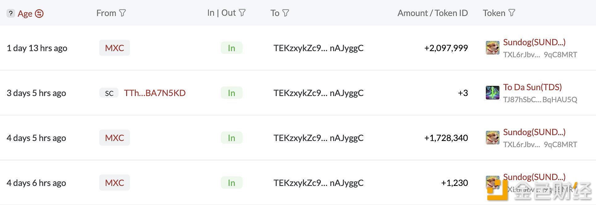
Task: Click Sundog token logo in 1,728,340 row
Action: pos(492,138)
